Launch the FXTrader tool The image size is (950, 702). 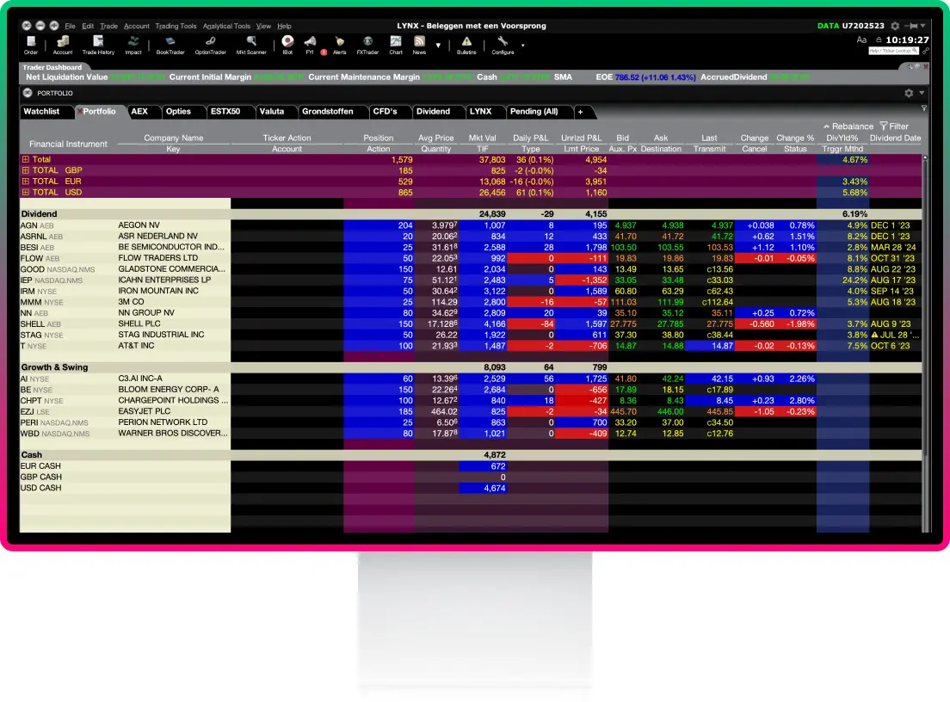[x=367, y=45]
